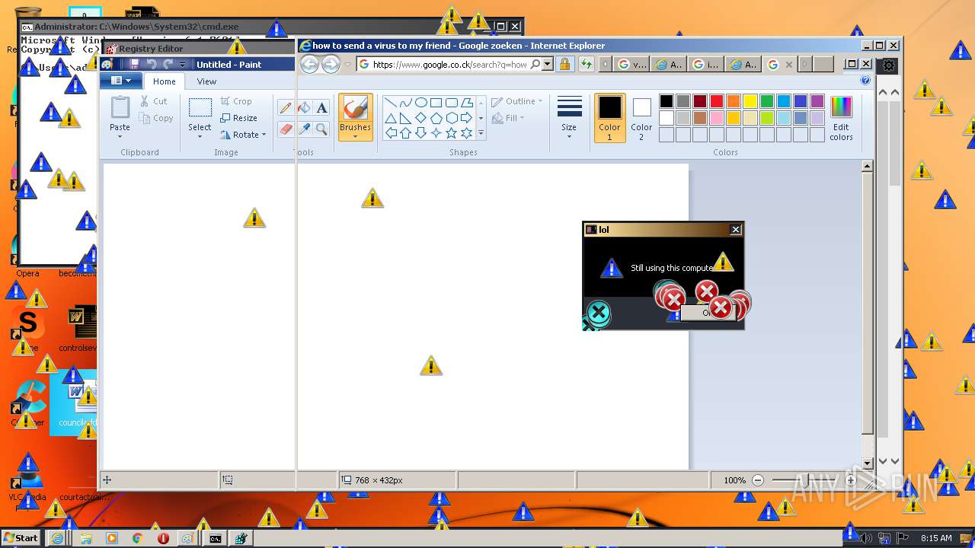Open the Rotate dropdown menu
The image size is (975, 548).
click(243, 135)
